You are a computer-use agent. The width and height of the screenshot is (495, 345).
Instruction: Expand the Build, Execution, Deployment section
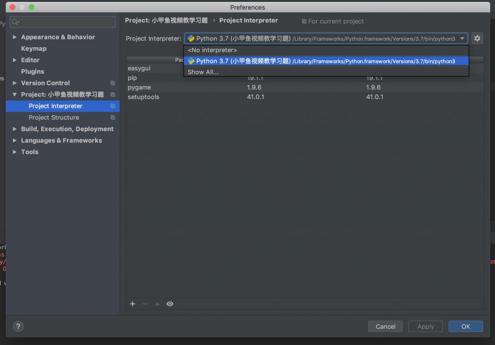[x=15, y=129]
